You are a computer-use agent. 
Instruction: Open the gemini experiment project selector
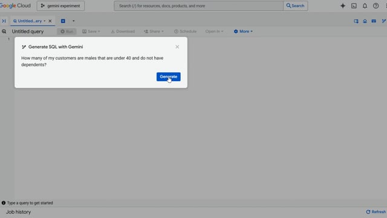[x=60, y=5]
